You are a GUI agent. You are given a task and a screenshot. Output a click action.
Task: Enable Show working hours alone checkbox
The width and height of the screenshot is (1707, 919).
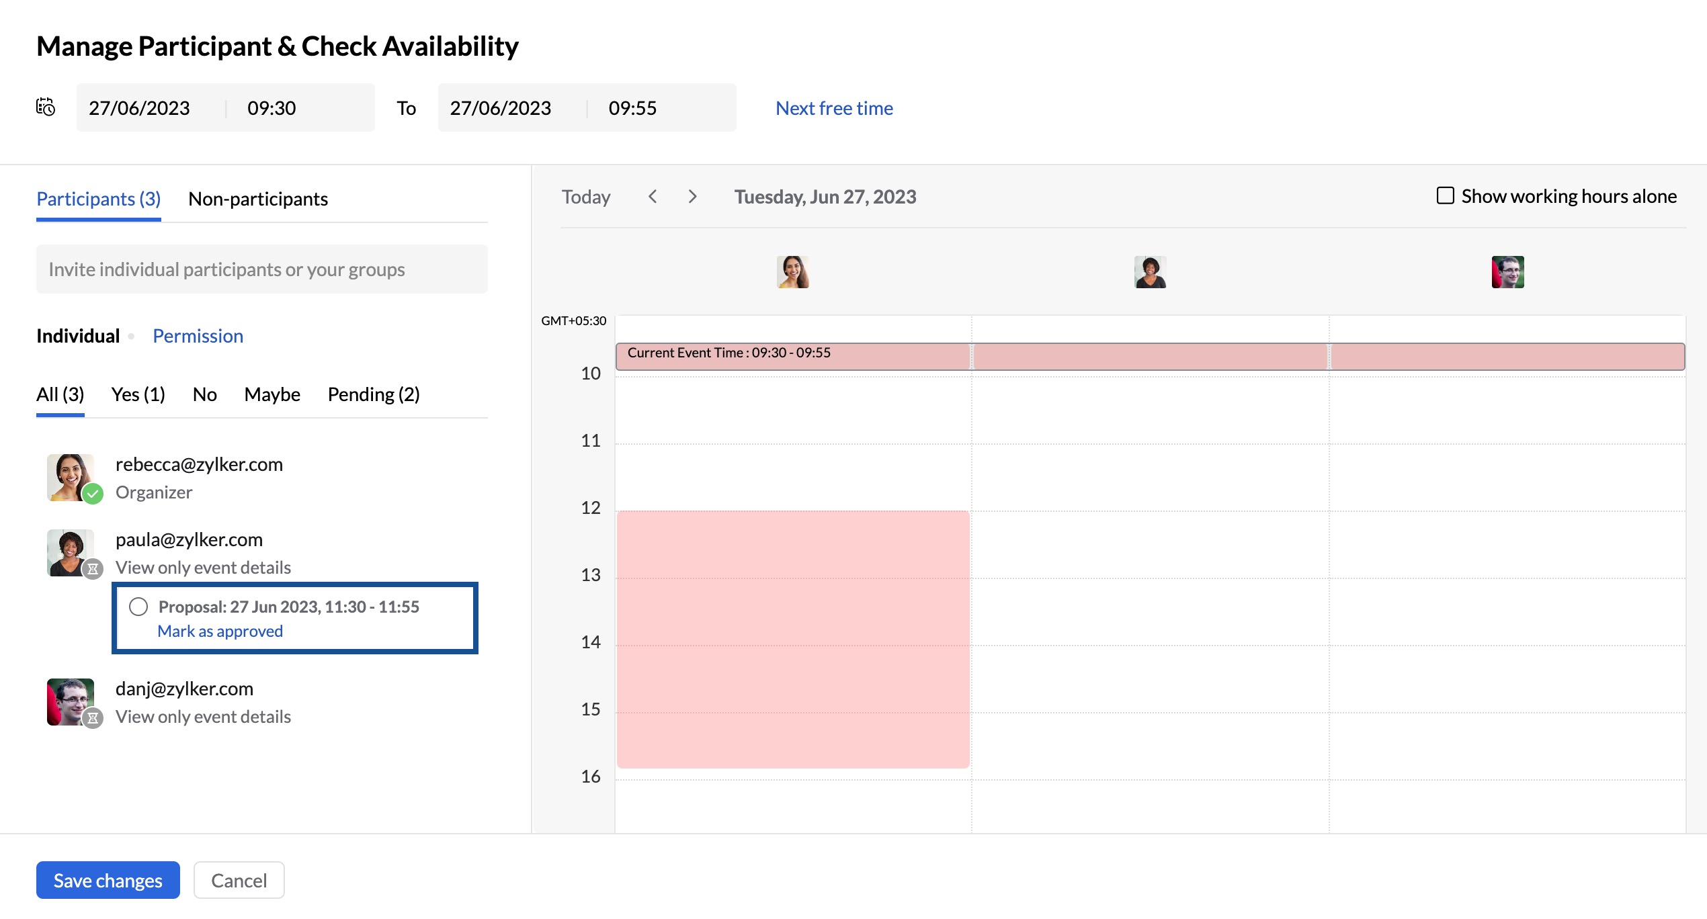click(x=1446, y=195)
